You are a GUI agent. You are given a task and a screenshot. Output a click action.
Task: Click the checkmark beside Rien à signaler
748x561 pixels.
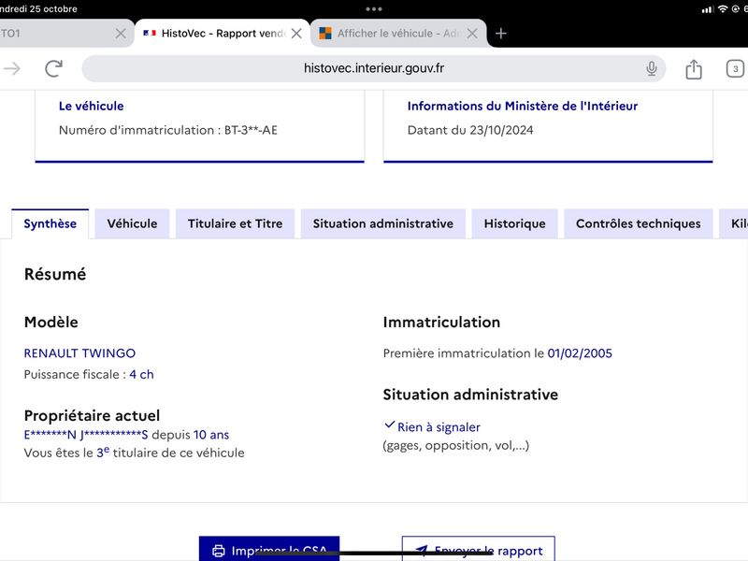click(x=389, y=424)
